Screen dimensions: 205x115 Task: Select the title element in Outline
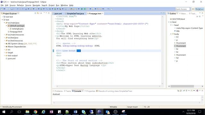178,31
